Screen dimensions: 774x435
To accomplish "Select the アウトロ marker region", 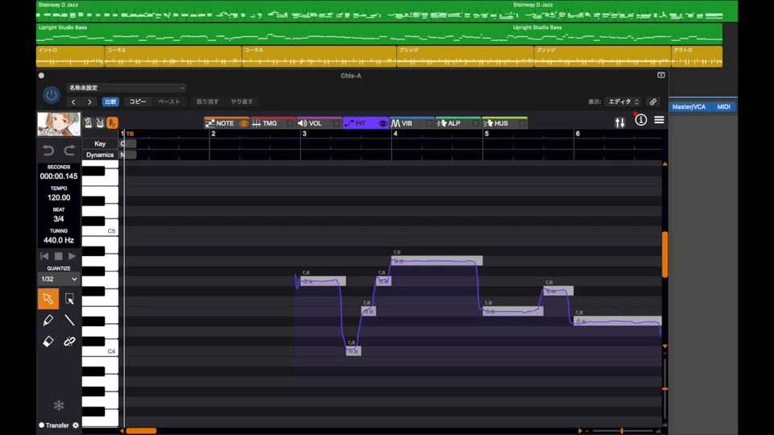I will (697, 56).
